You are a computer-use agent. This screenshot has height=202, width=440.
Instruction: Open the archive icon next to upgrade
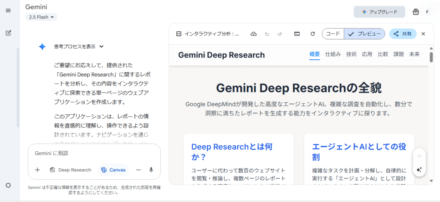[416, 12]
